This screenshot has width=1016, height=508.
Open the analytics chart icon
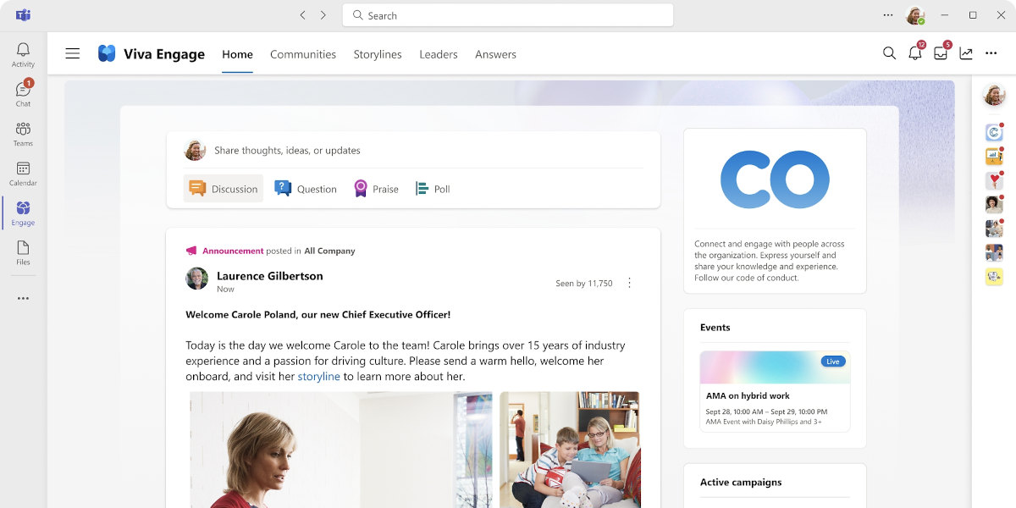click(966, 53)
